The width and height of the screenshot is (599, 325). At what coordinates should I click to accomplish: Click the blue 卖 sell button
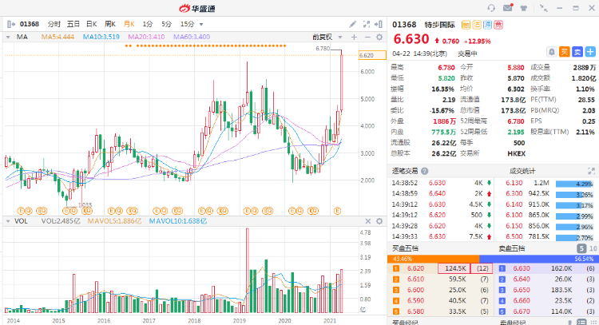click(x=577, y=52)
